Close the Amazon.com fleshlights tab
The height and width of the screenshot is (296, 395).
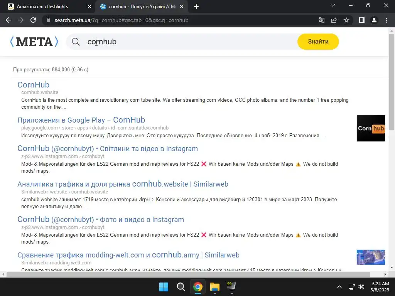(89, 7)
